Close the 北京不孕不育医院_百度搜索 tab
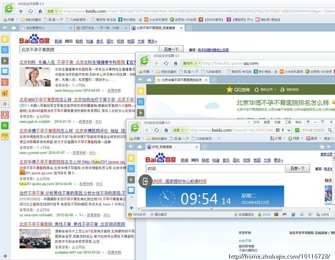Viewport: 335px width, 260px height. [181, 28]
